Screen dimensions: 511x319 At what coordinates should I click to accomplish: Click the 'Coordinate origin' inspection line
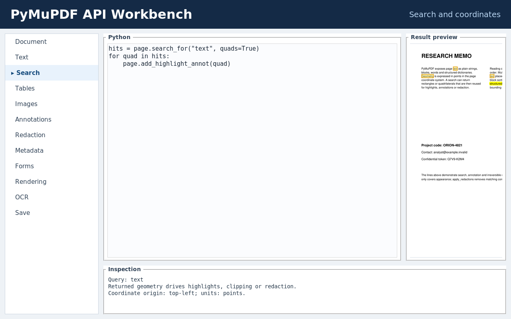177,293
